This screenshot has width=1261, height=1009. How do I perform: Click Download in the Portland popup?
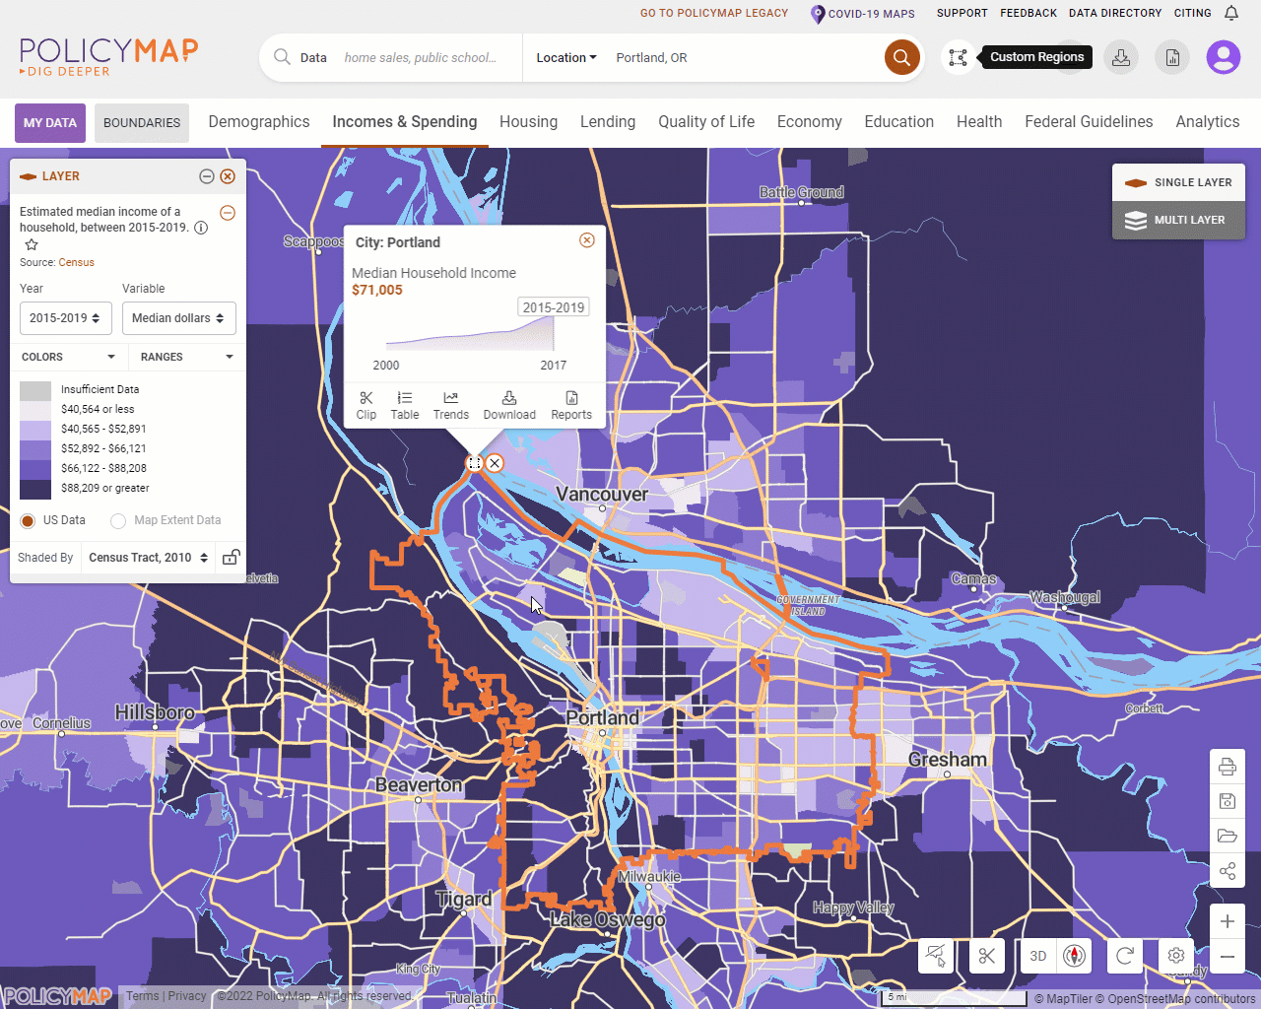click(x=509, y=405)
